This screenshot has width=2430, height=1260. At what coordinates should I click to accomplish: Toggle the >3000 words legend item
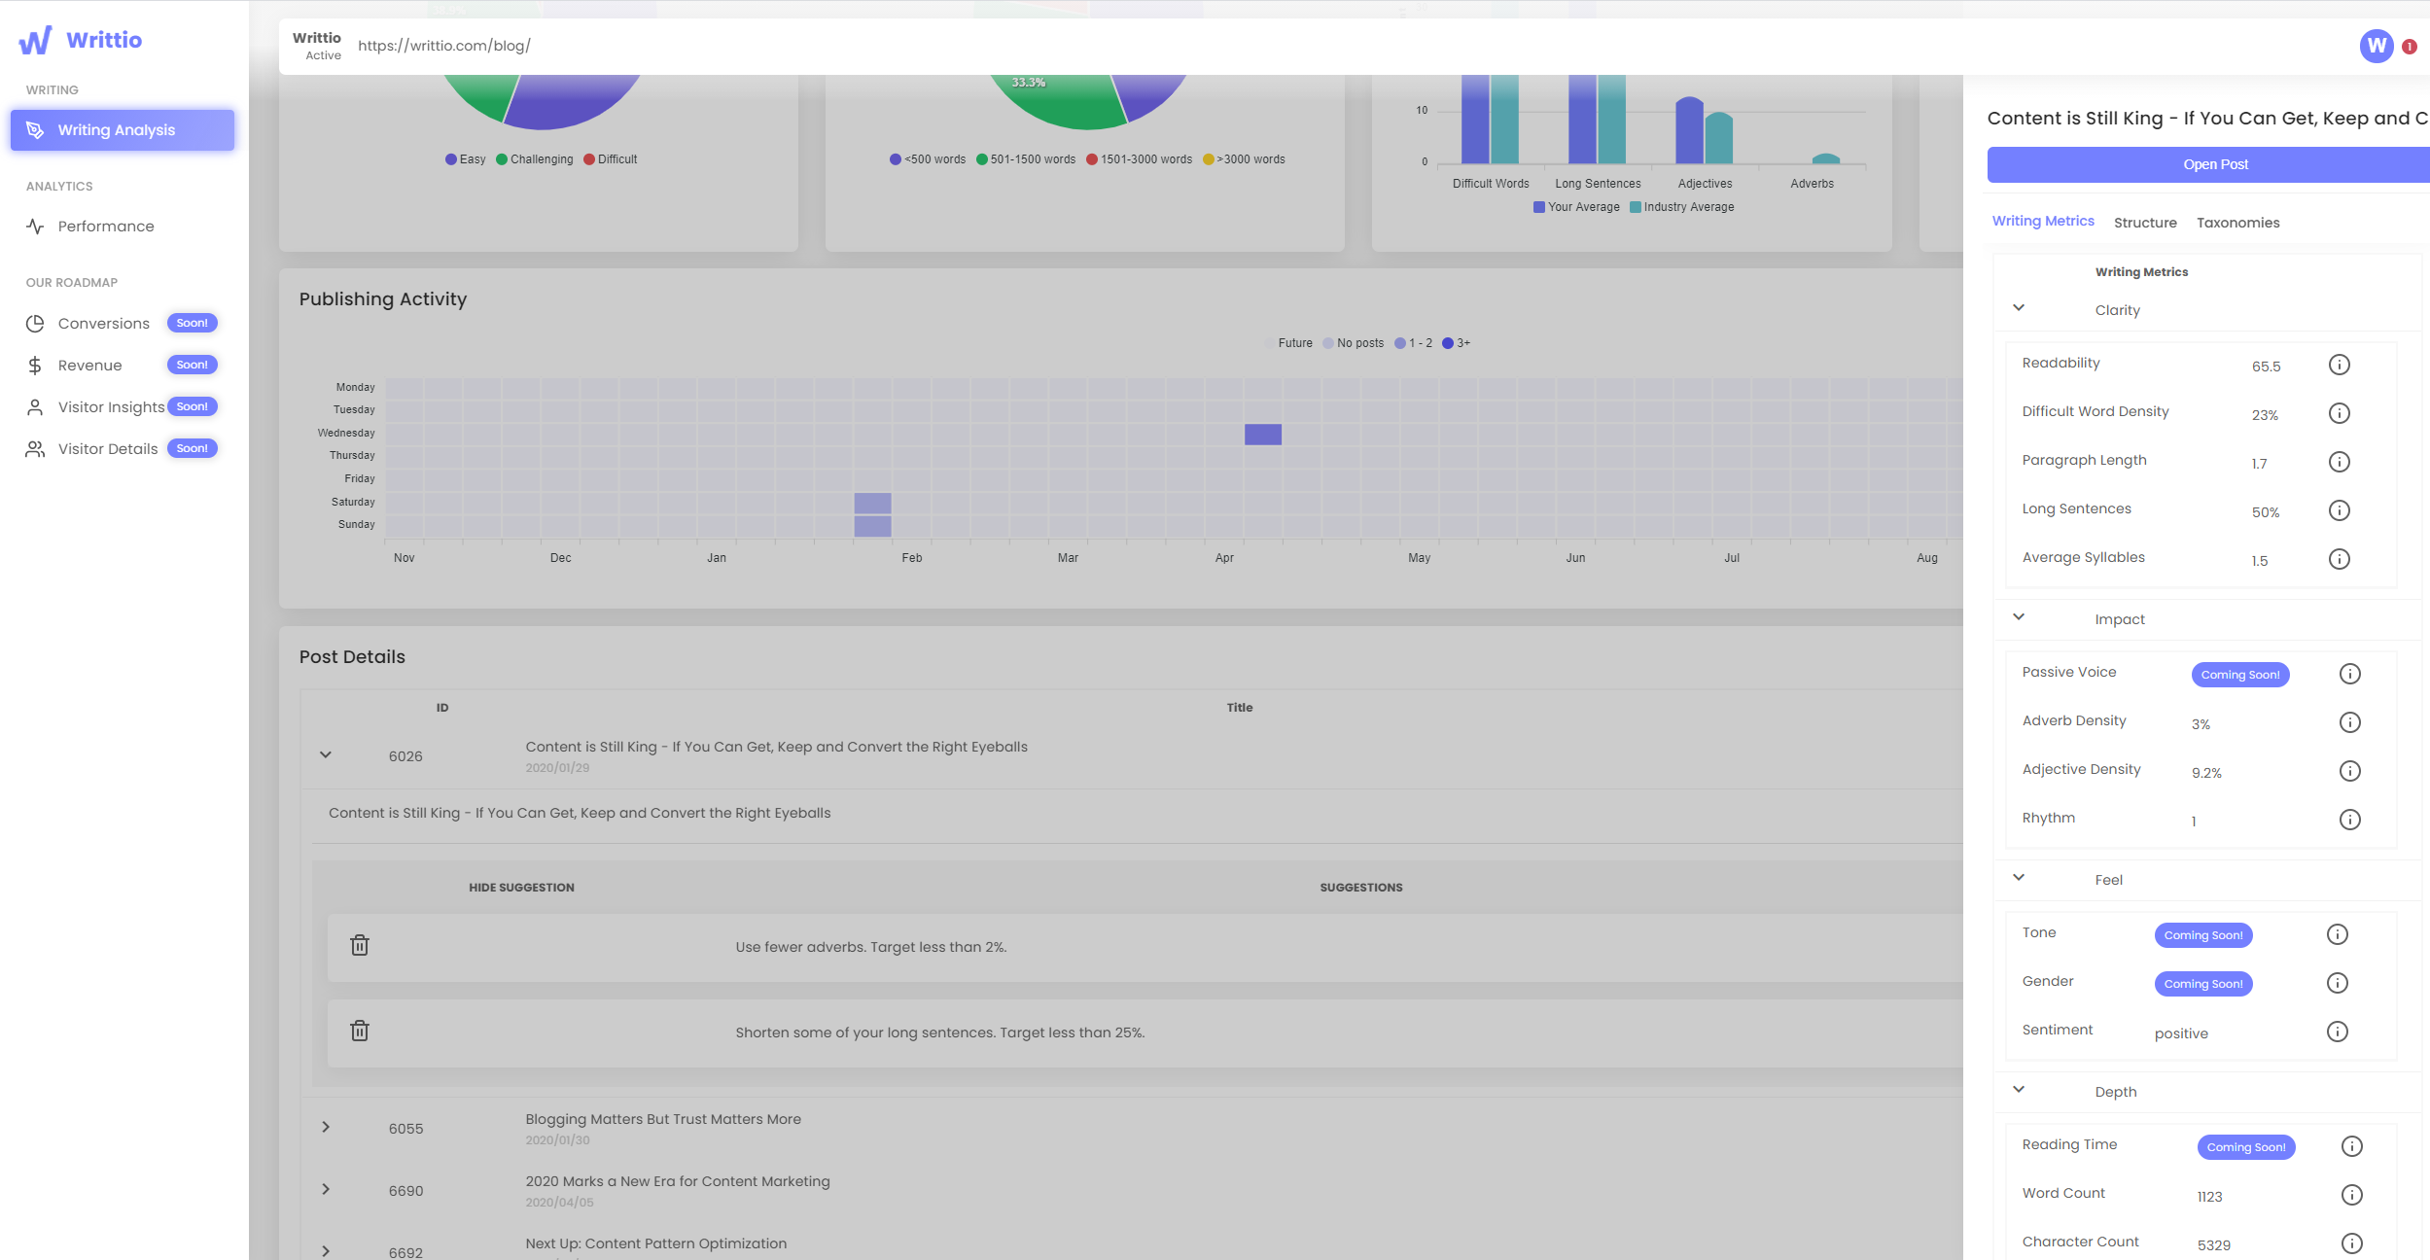point(1244,159)
